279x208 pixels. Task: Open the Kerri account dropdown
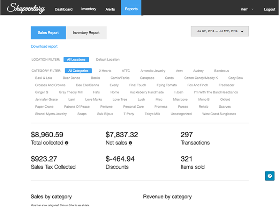click(246, 9)
